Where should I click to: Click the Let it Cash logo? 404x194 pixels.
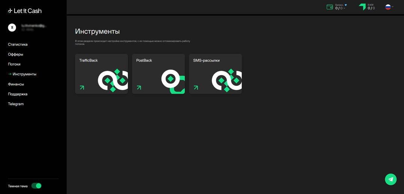coord(25,11)
